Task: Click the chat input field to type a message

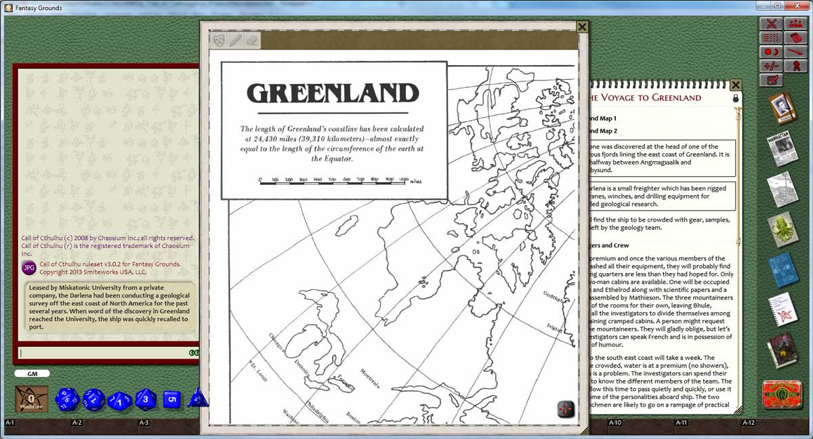Action: 102,353
